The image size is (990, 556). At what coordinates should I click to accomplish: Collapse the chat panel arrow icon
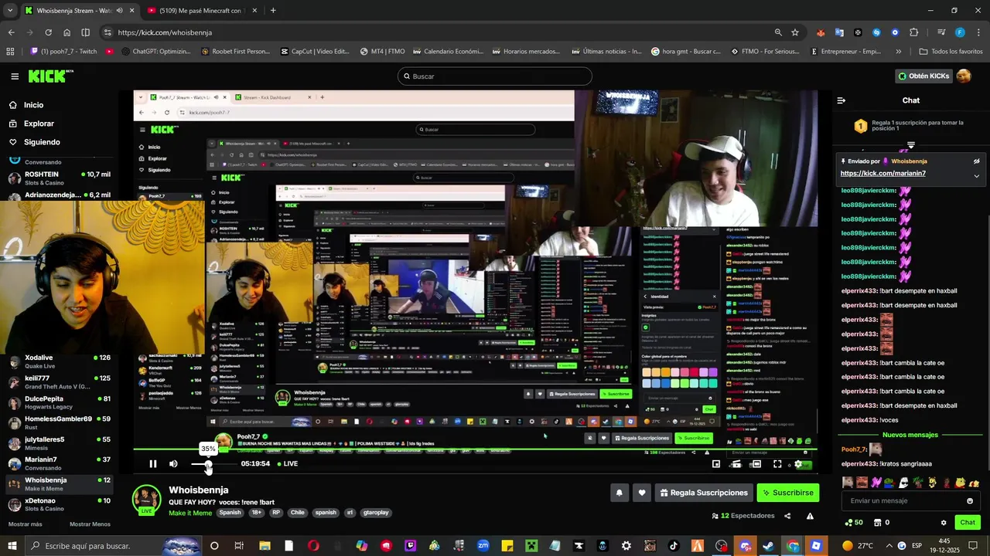841,100
